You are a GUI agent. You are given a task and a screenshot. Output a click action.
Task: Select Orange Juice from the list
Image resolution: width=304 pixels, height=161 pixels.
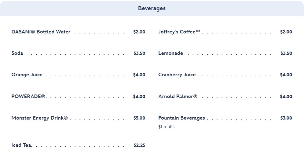[27, 75]
